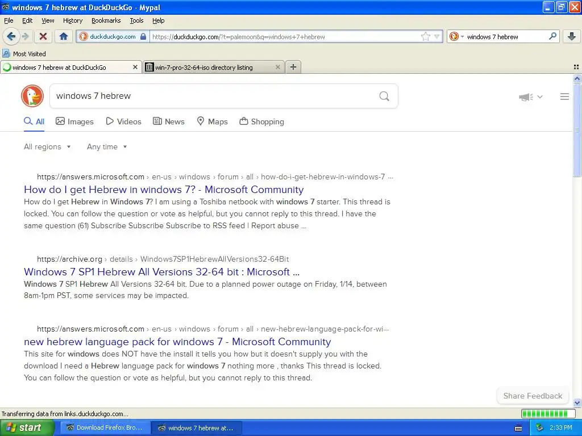The width and height of the screenshot is (582, 436).
Task: Go to the Home page icon
Action: tap(64, 36)
